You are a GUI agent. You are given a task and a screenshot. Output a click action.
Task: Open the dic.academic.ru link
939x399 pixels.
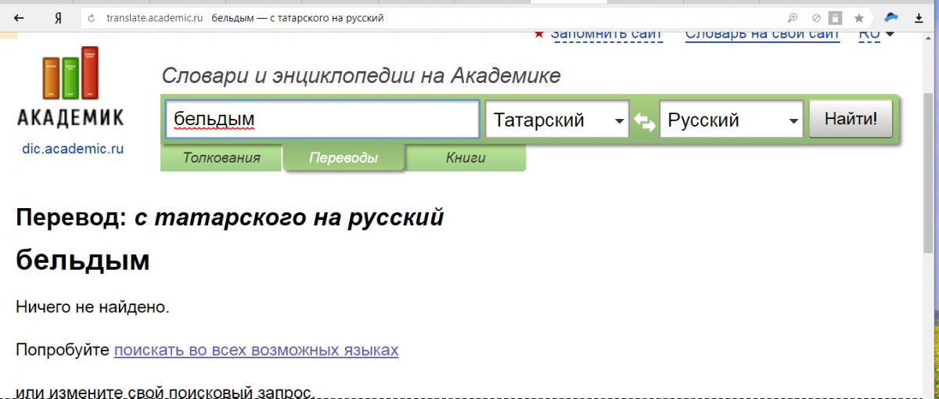pos(73,148)
